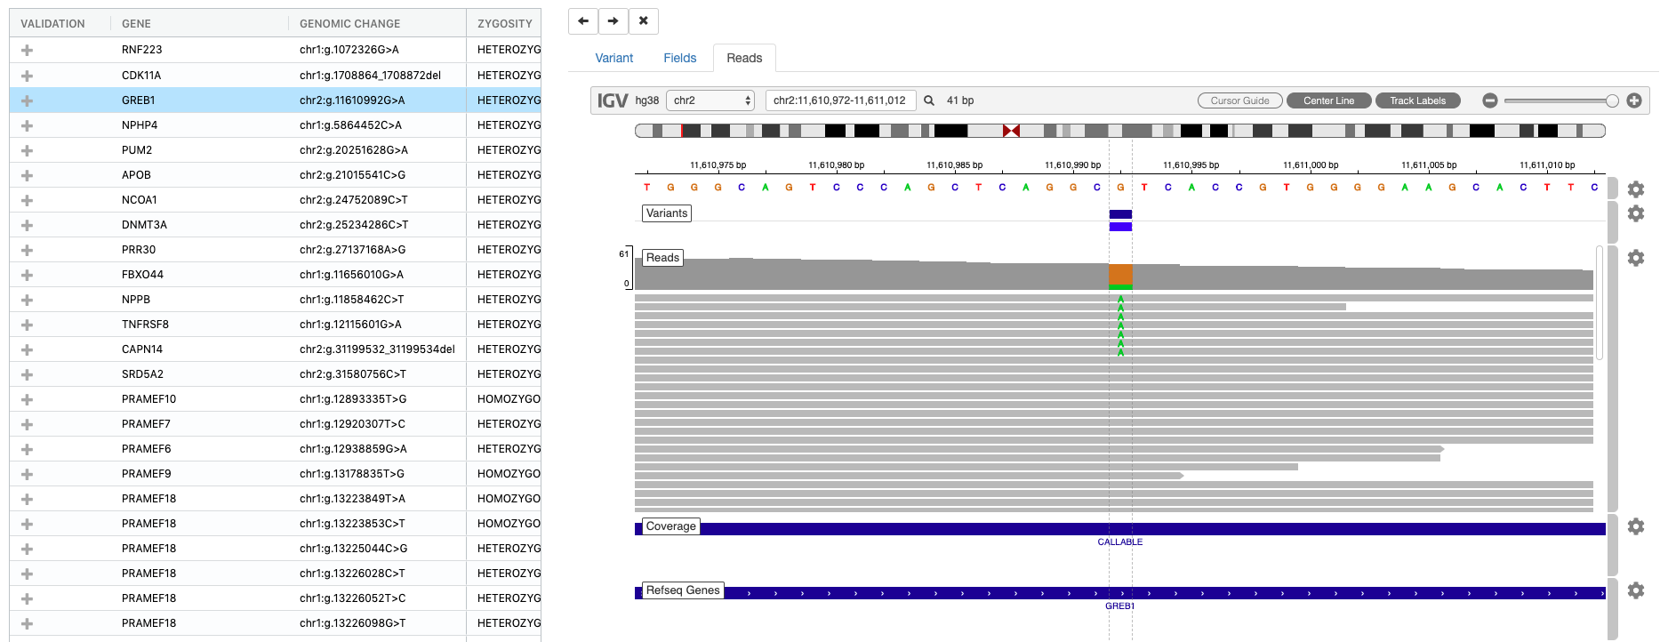Open settings gear for the Variants track
Viewport: 1668px width, 642px height.
click(1636, 213)
